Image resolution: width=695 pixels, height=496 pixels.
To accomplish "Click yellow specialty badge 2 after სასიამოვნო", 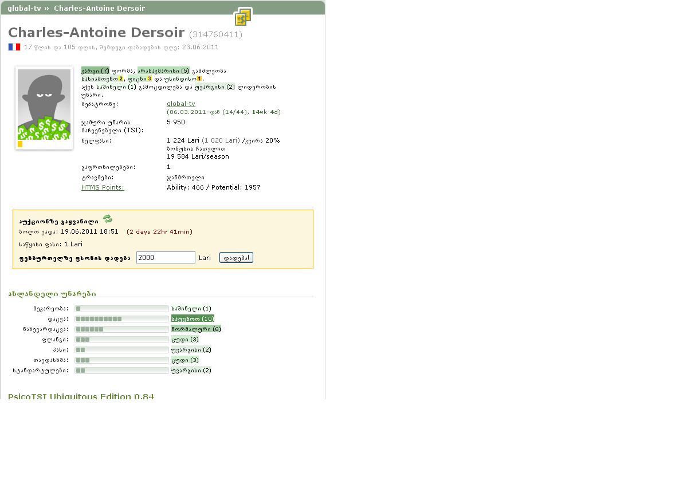I will (x=121, y=78).
